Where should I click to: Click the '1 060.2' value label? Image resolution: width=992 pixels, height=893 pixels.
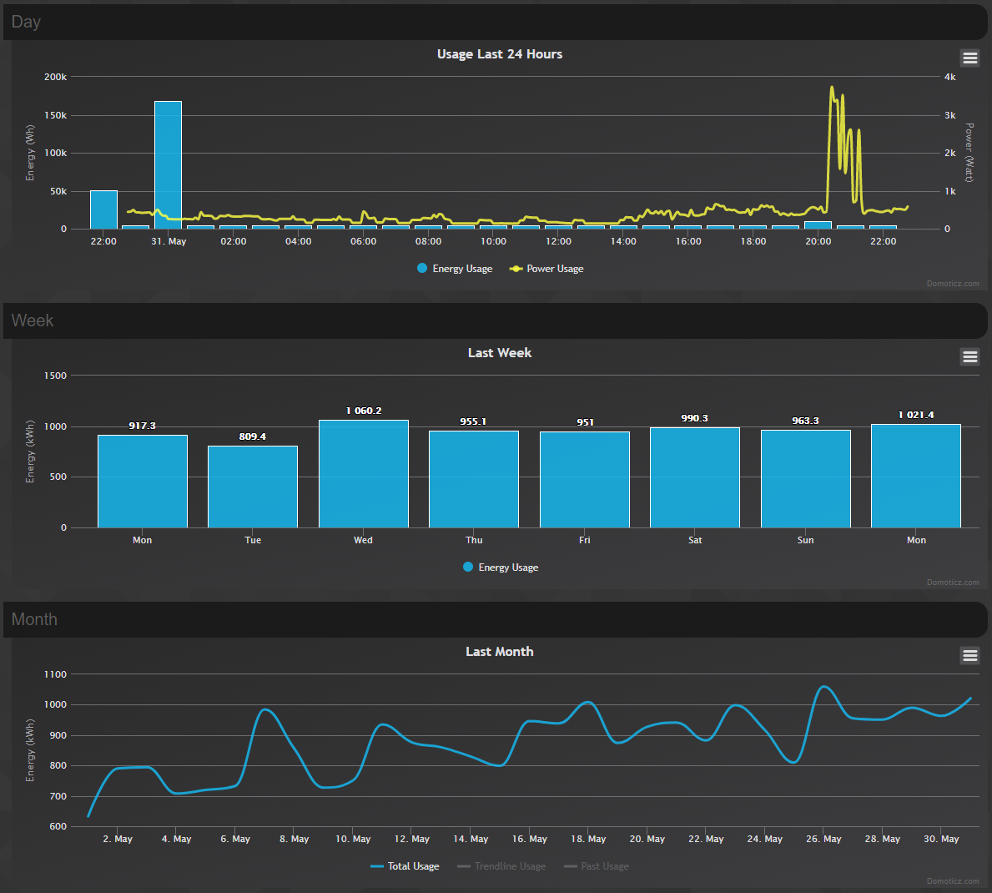364,411
